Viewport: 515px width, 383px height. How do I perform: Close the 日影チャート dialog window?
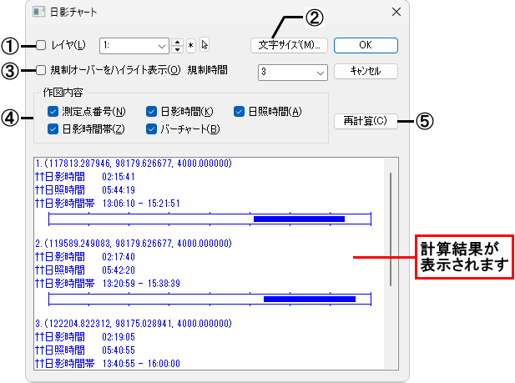pyautogui.click(x=396, y=13)
